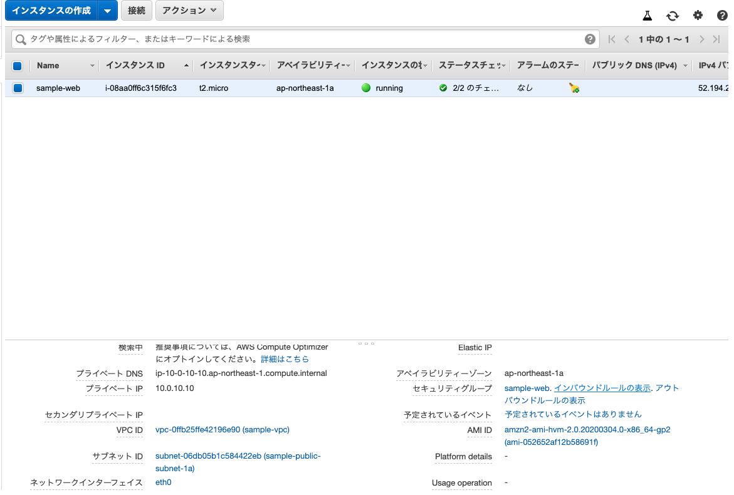Open the アクション dropdown menu

(189, 11)
